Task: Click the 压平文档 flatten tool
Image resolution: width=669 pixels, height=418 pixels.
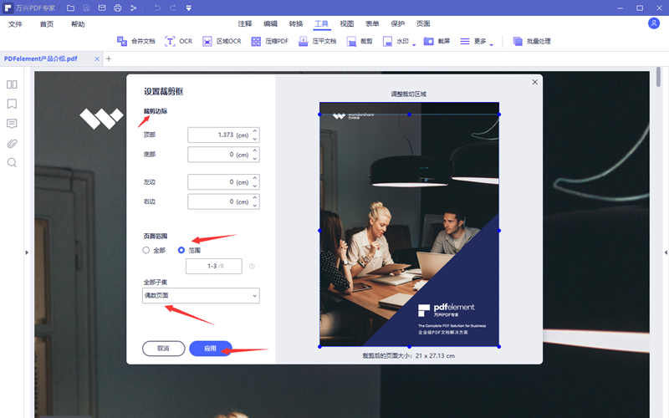Action: tap(318, 41)
